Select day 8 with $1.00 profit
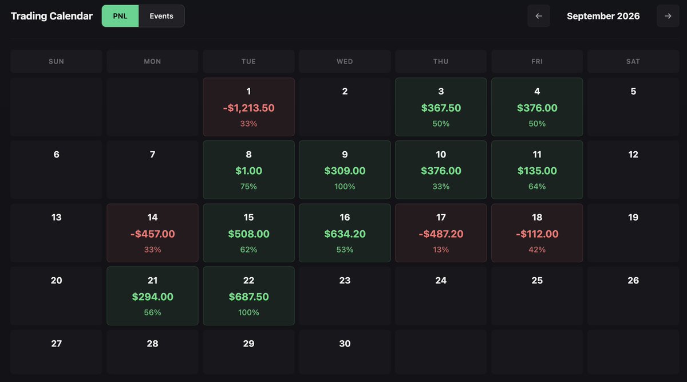Image resolution: width=687 pixels, height=382 pixels. pyautogui.click(x=248, y=170)
